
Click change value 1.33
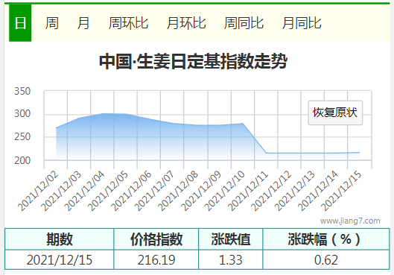(x=231, y=259)
